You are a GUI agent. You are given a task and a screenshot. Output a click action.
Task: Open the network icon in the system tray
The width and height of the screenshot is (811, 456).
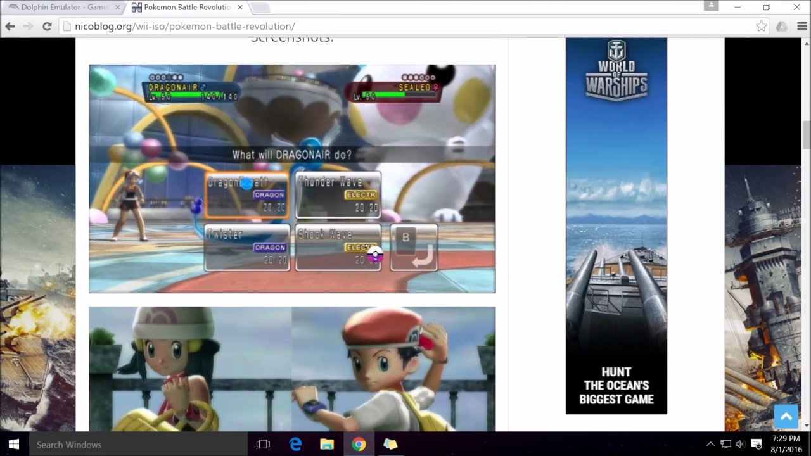click(x=725, y=444)
